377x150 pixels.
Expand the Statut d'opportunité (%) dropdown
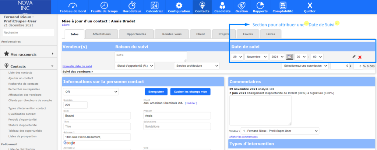[x=134, y=66]
